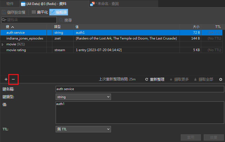Click the 鍵包含 filter input field
The height and width of the screenshot is (142, 225).
click(30, 20)
